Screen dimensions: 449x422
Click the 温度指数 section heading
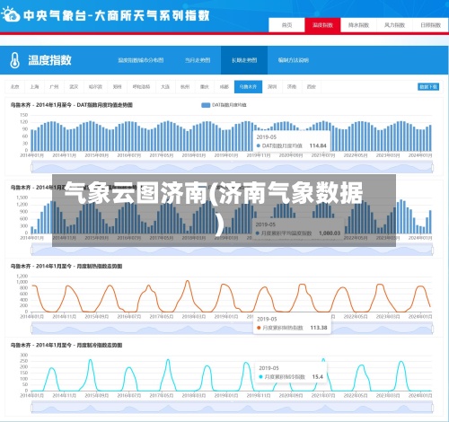coord(49,60)
